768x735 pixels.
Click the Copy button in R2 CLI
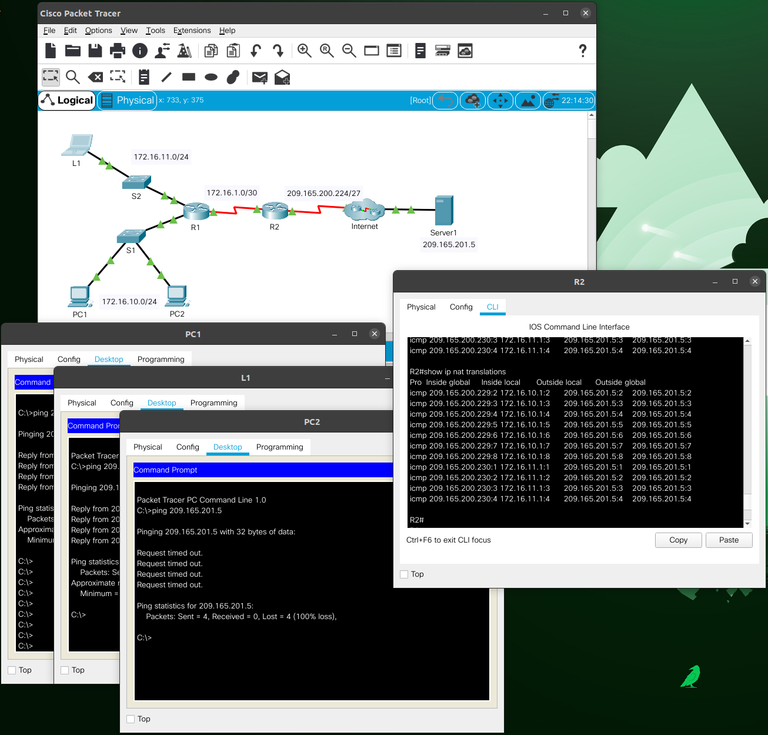[x=679, y=540]
